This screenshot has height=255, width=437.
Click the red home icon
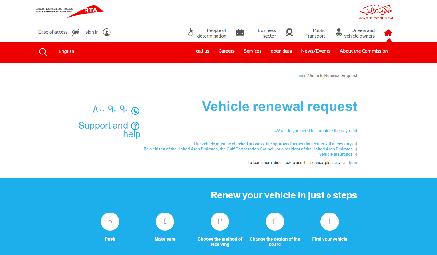pos(388,33)
